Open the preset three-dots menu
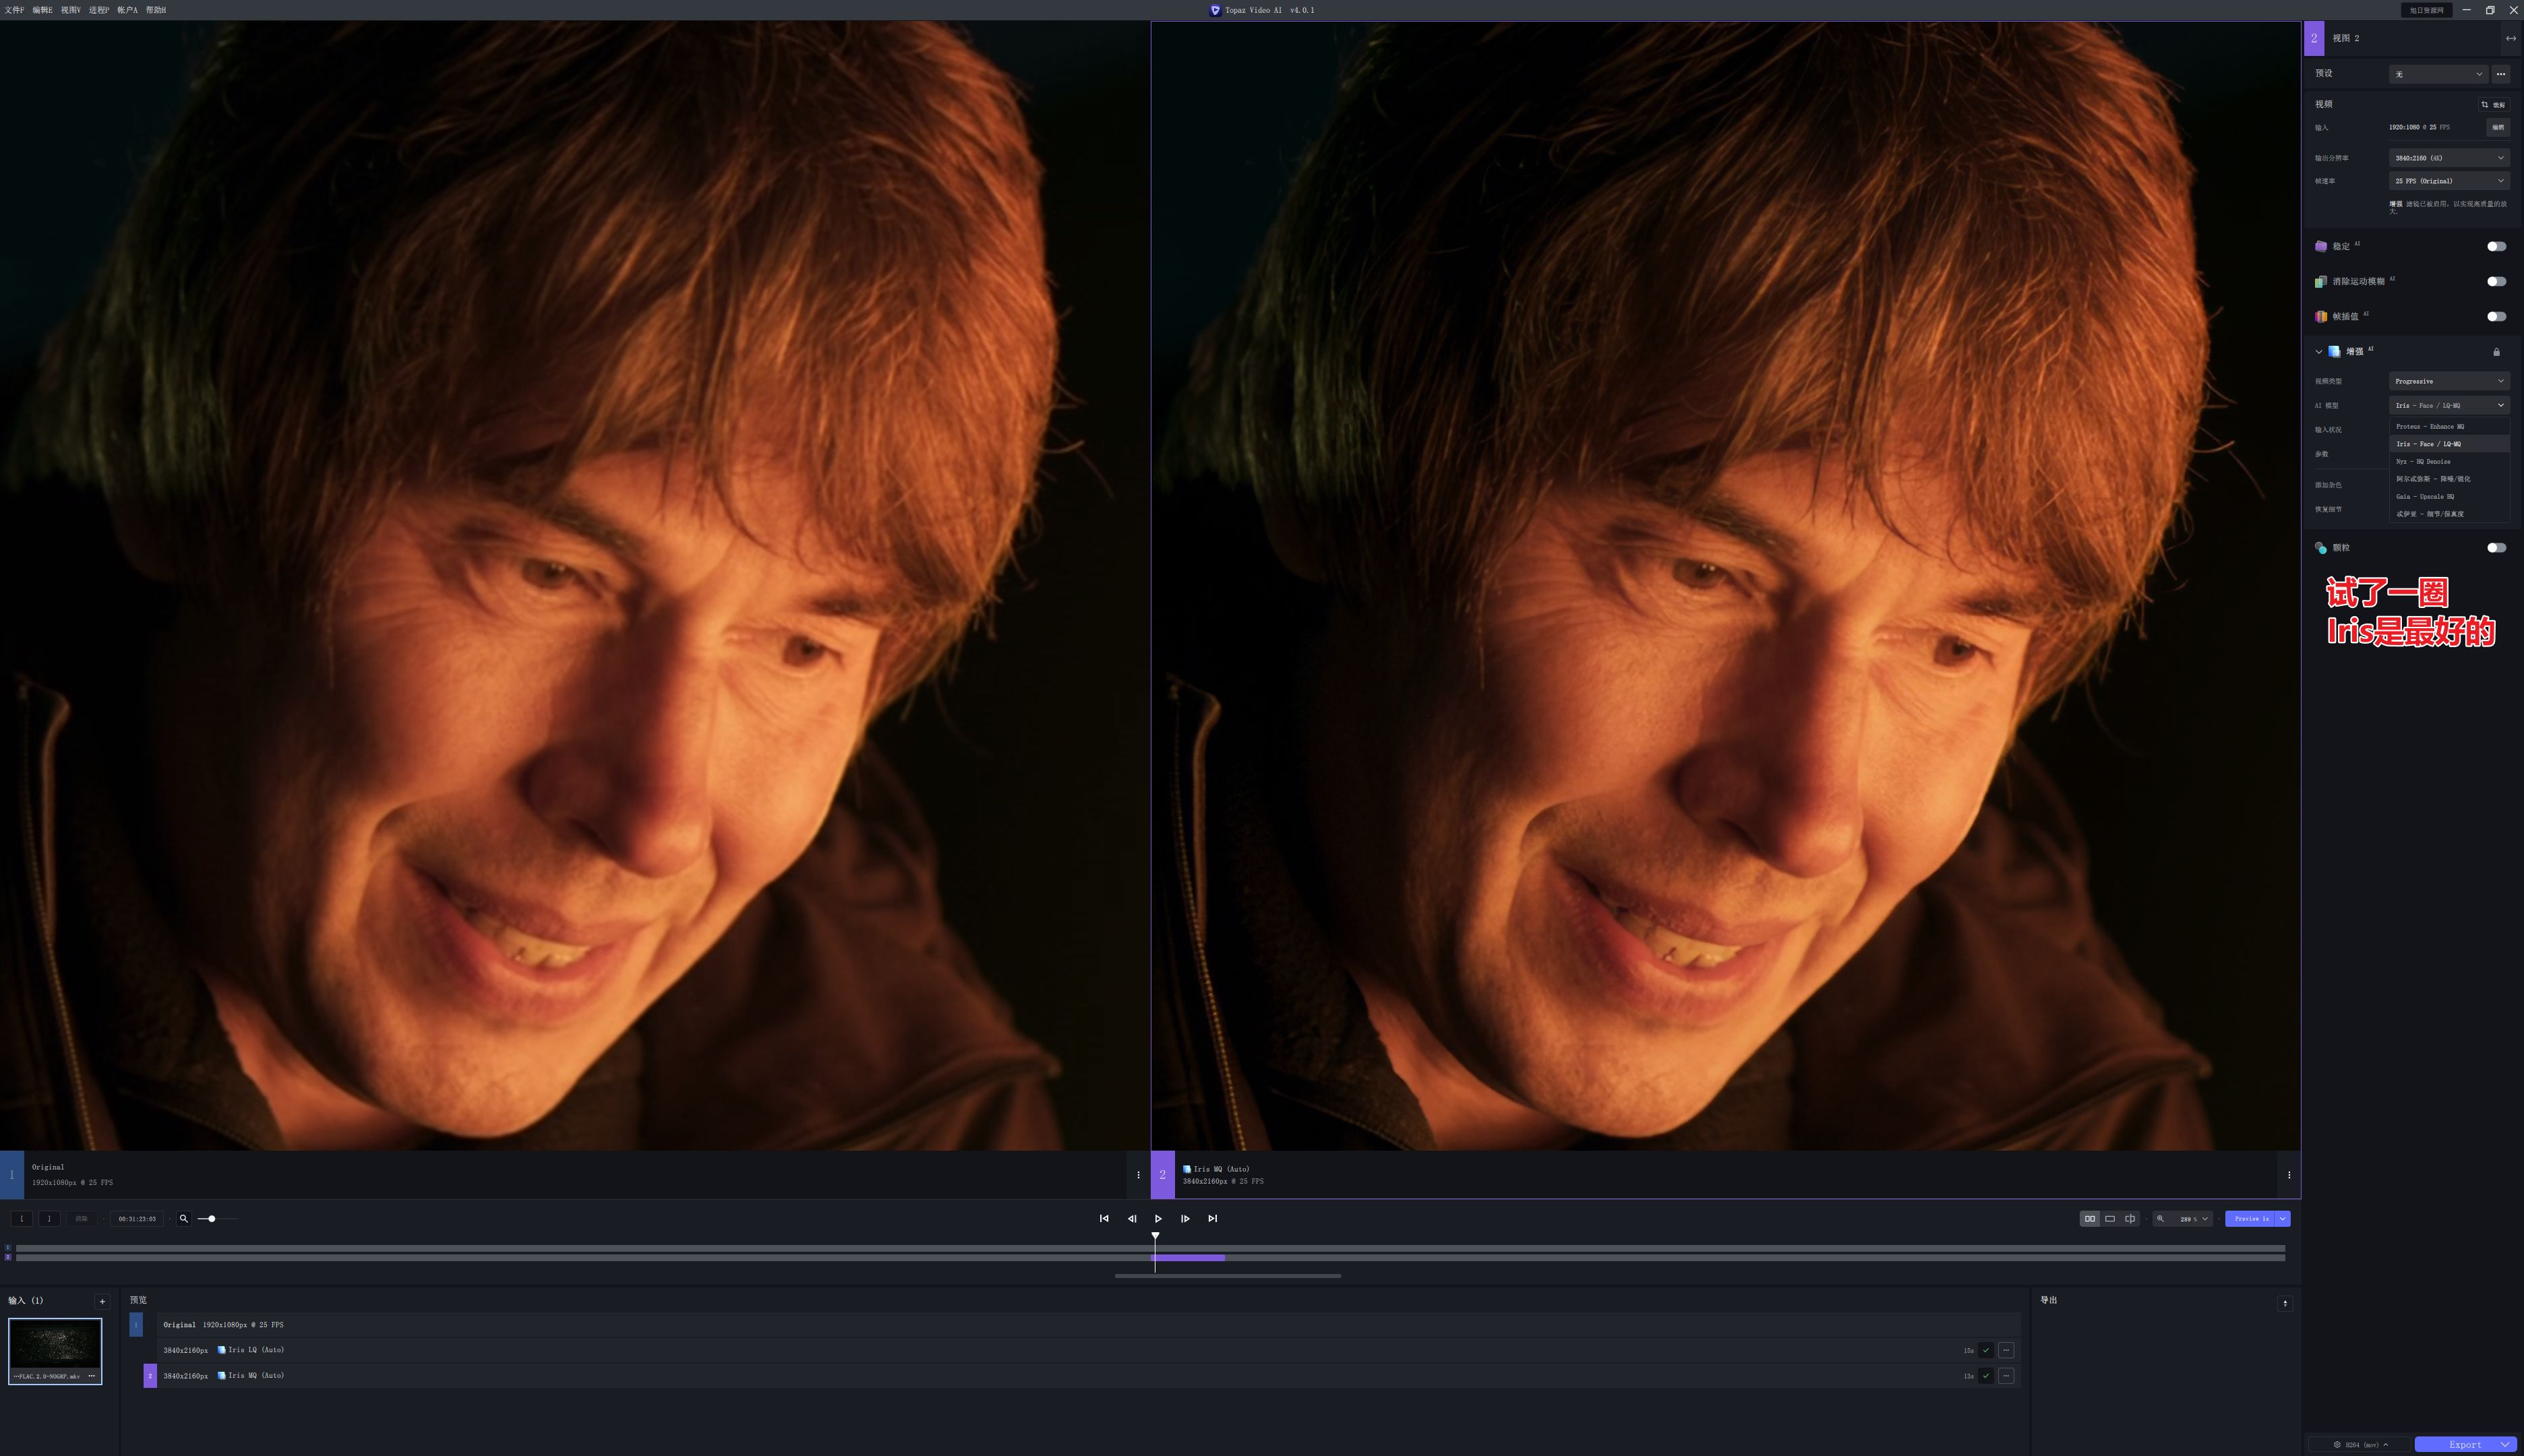The width and height of the screenshot is (2524, 1456). pos(2500,74)
